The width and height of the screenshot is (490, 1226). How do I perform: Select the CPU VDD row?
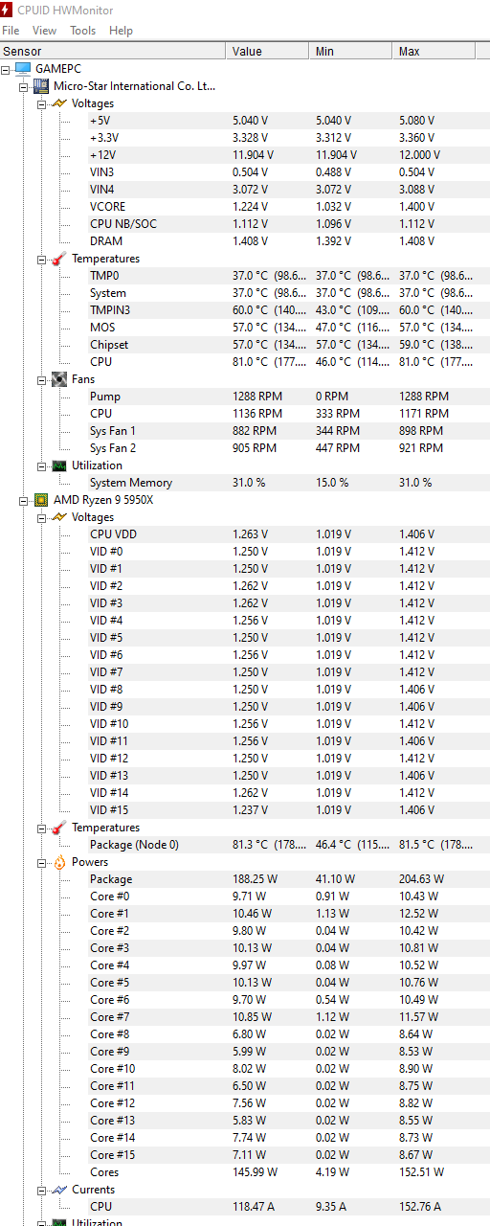coord(288,534)
